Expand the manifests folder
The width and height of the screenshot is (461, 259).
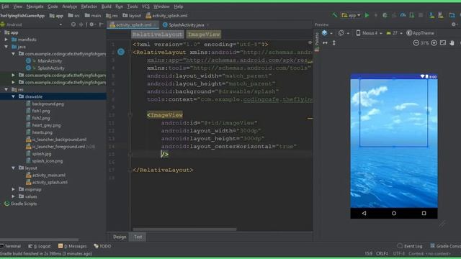pyautogui.click(x=6, y=40)
